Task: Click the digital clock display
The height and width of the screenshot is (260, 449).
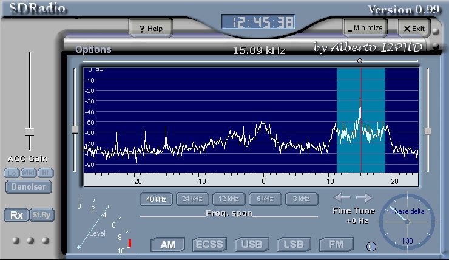Action: coord(258,23)
